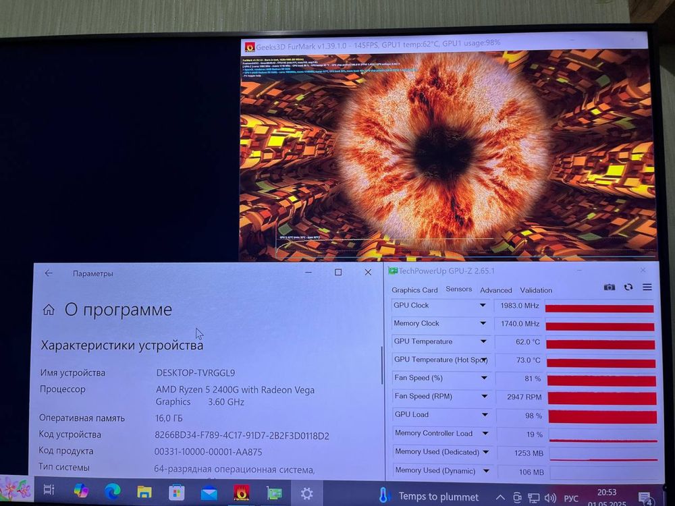The width and height of the screenshot is (675, 506).
Task: Click the device name DESKTOP-TVRGGL9
Action: [x=196, y=372]
